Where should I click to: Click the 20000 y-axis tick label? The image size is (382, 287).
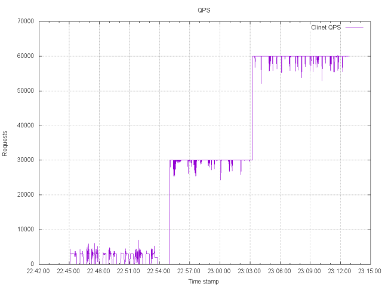click(x=26, y=195)
